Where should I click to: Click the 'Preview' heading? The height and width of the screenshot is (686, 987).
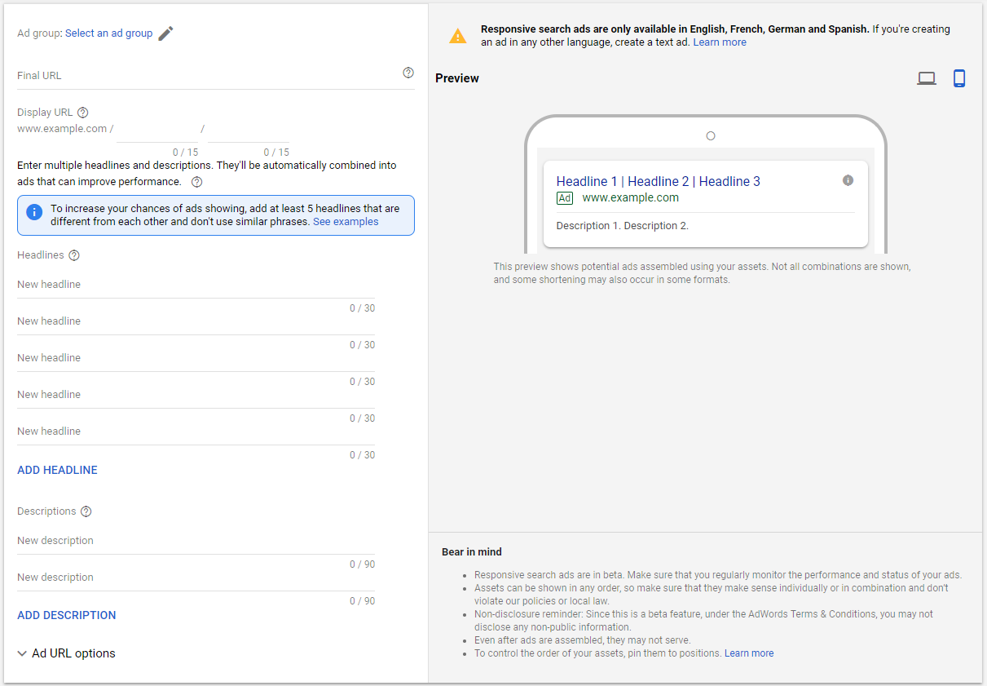(457, 78)
